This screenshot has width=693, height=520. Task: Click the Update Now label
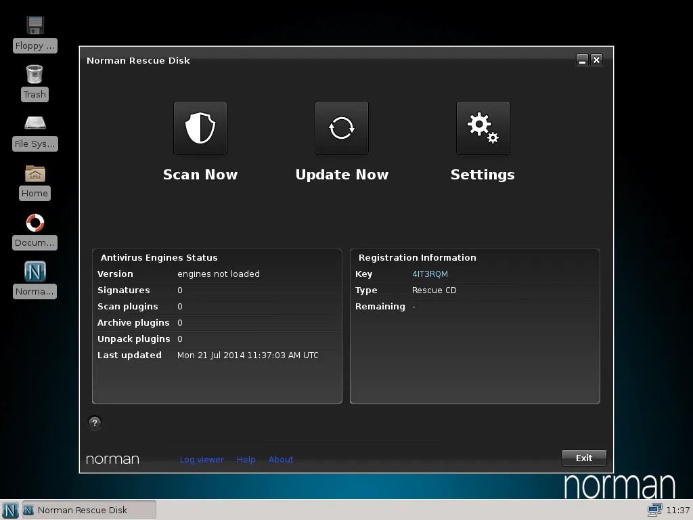(x=342, y=175)
